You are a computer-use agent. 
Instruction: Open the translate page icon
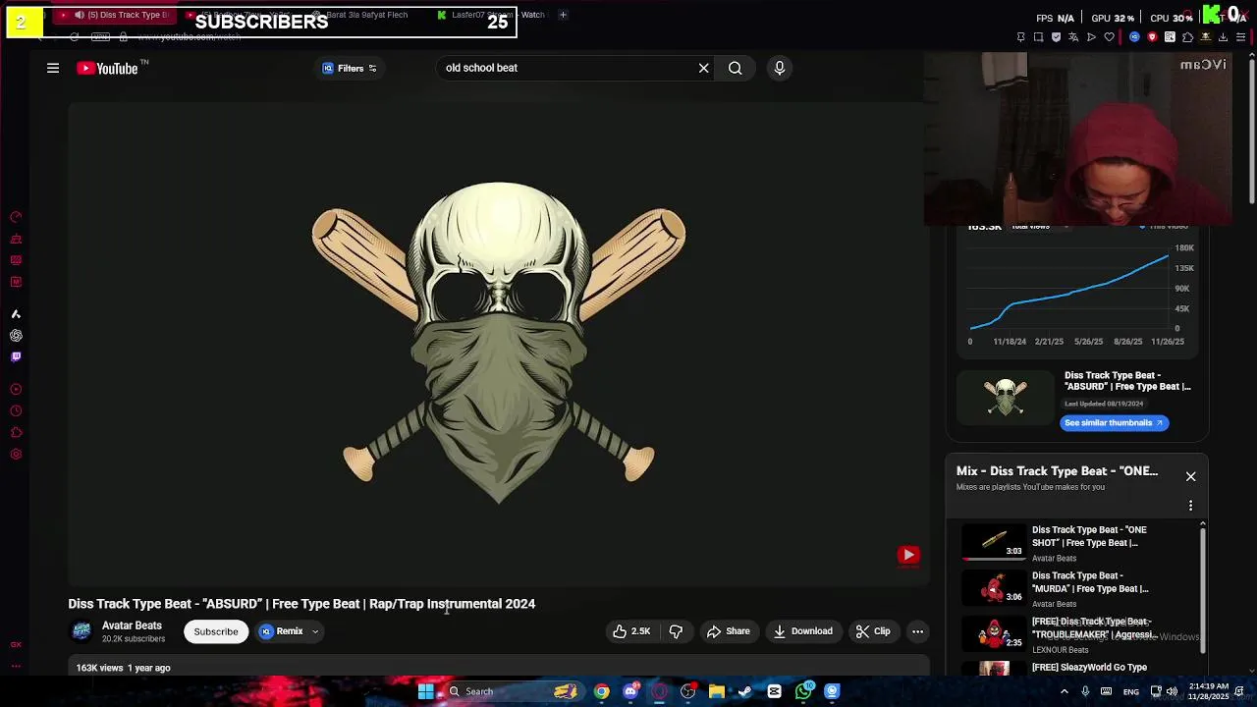(x=1073, y=37)
